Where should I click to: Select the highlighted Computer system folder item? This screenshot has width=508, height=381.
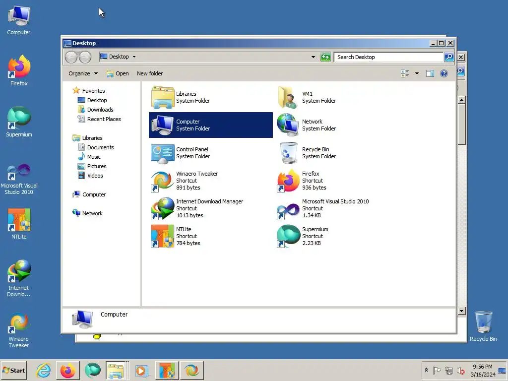tap(210, 125)
